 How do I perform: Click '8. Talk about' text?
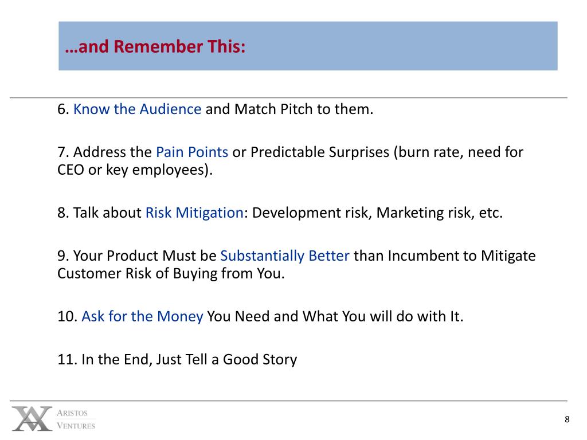[99, 213]
